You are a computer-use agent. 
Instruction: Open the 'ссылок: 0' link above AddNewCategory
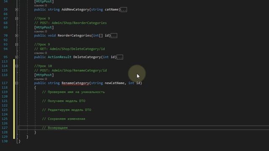[x=40, y=5]
